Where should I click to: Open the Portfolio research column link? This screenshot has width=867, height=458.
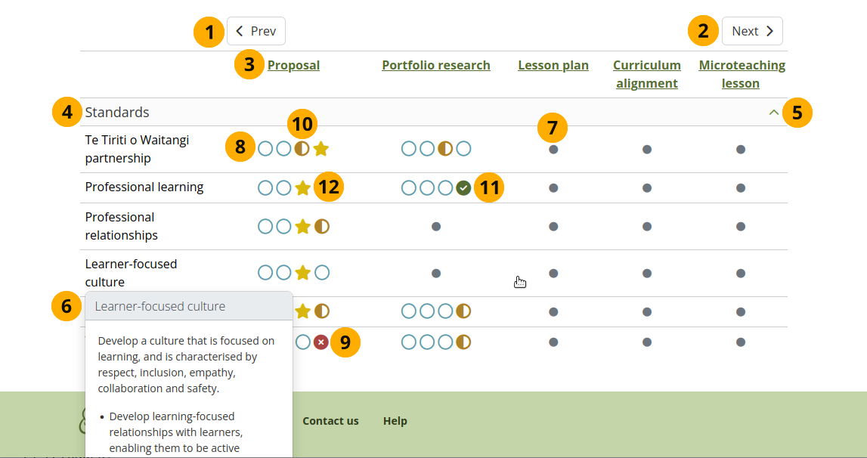point(435,65)
